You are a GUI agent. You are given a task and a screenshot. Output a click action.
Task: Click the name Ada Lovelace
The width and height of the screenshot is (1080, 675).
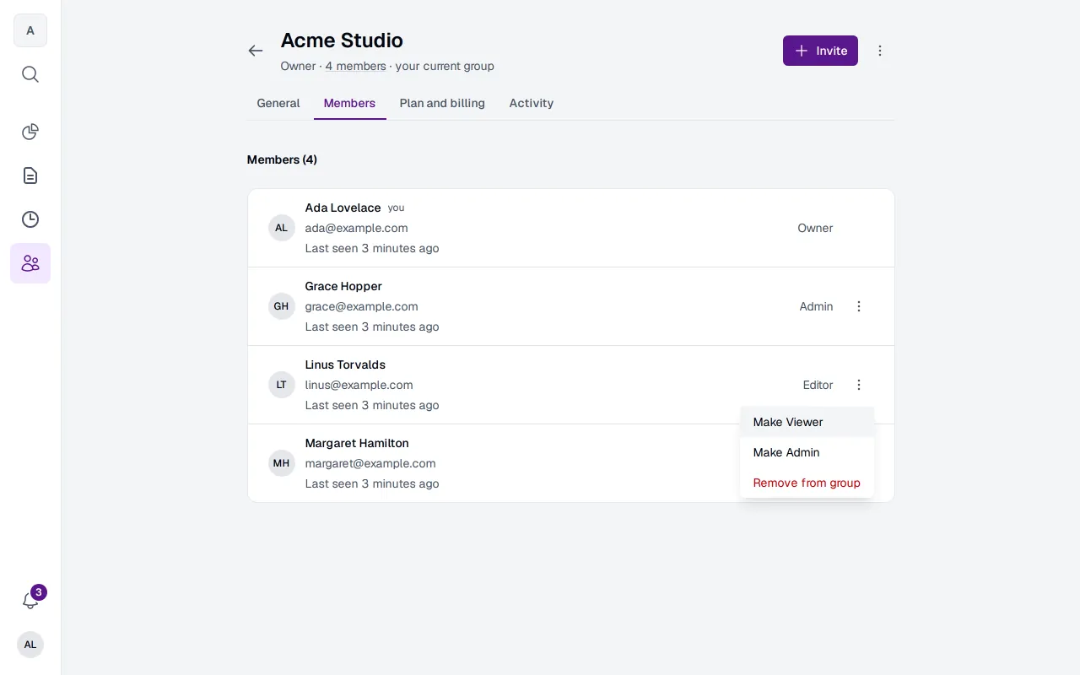coord(343,208)
